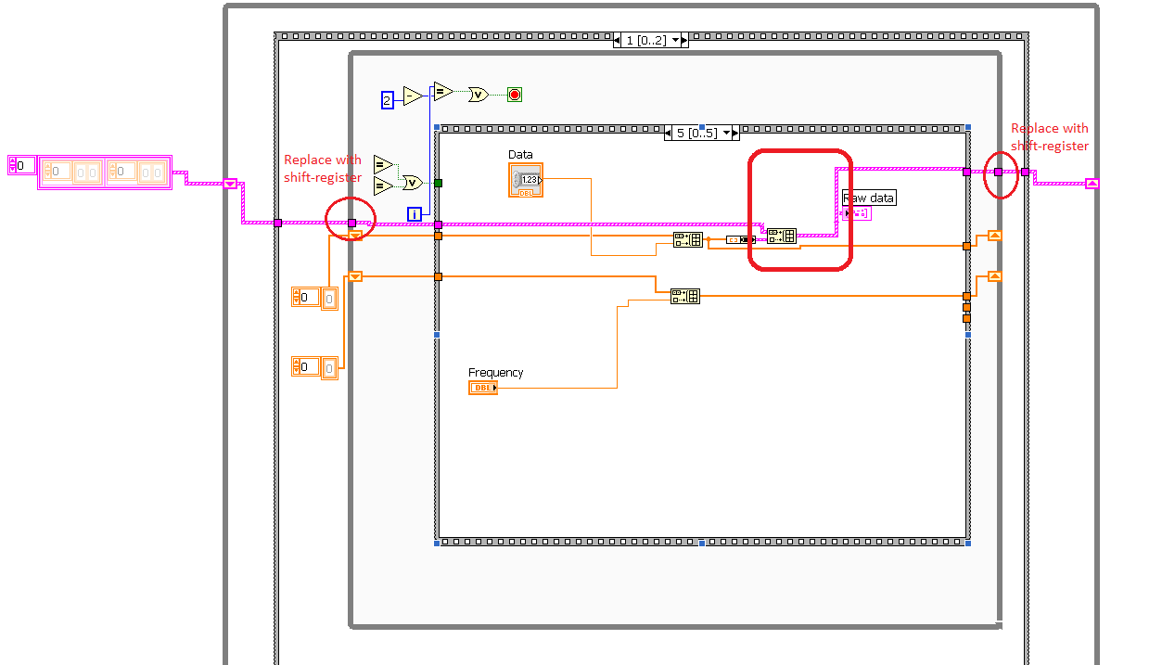
Task: Select the array node wired to Data
Action: 687,240
